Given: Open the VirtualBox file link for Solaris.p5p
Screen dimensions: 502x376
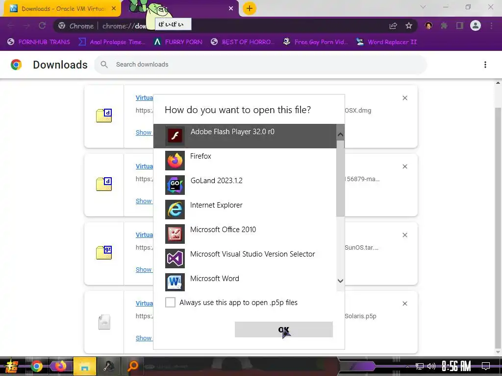Looking at the screenshot, I should pos(145,303).
